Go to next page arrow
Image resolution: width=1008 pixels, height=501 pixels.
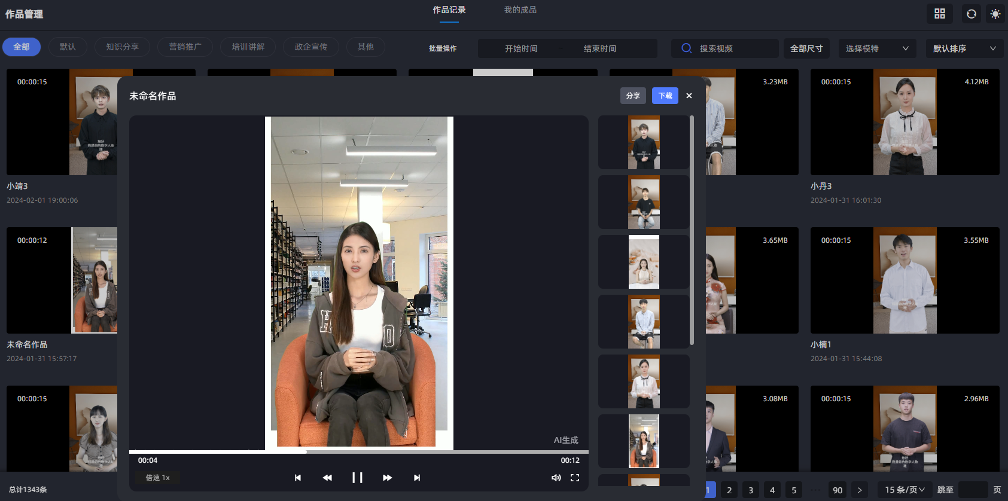(860, 490)
